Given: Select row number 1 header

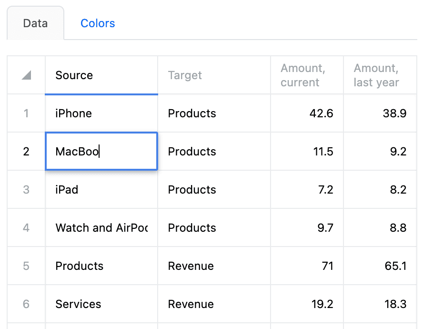Looking at the screenshot, I should [x=26, y=113].
